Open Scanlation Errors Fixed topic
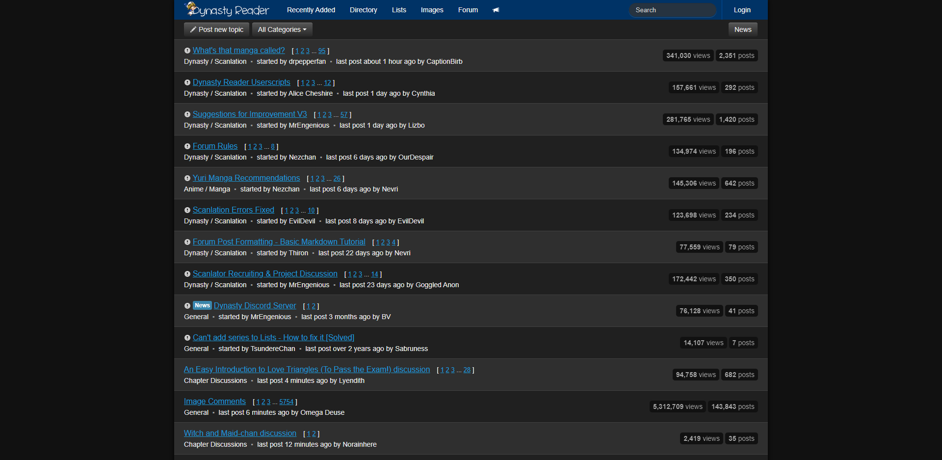Viewport: 942px width, 460px height. [234, 210]
